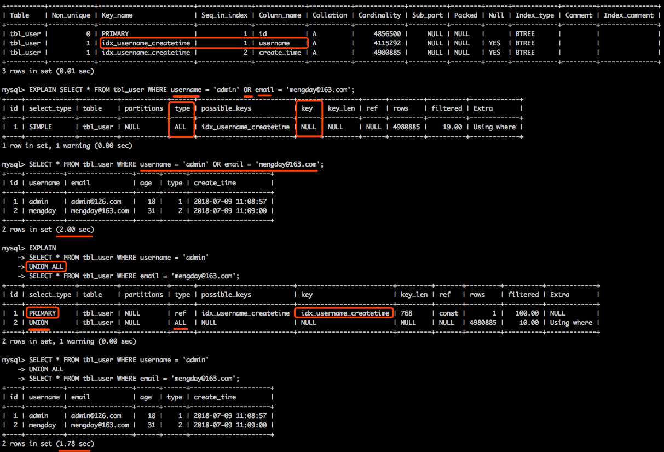Select the Key_name column header

tap(118, 15)
